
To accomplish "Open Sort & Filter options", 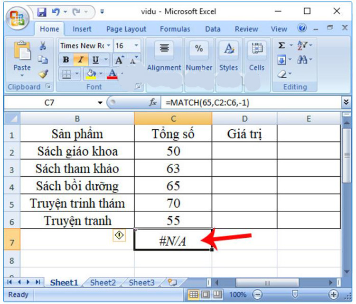I will (x=302, y=45).
